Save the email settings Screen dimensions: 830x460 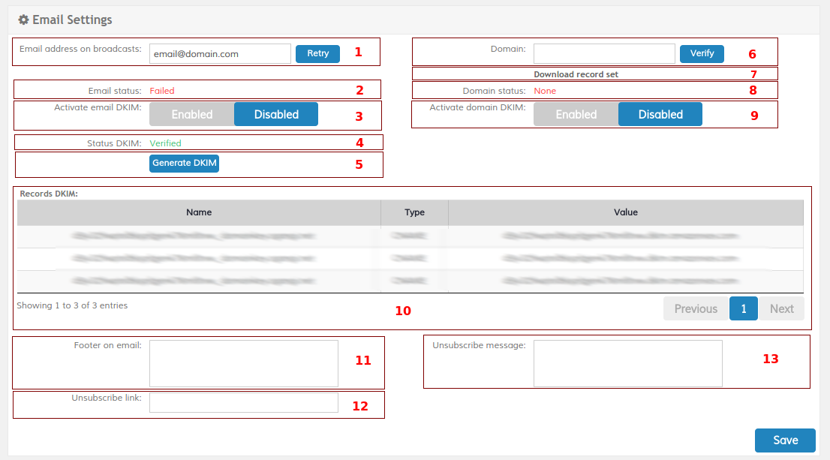pos(785,440)
